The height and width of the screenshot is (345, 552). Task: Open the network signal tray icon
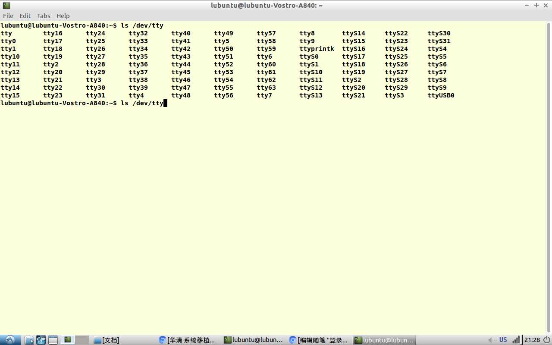(x=516, y=340)
